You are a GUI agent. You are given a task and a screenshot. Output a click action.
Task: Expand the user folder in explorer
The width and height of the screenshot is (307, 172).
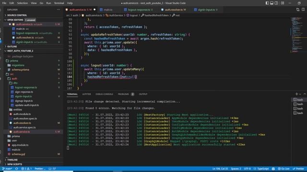pos(33,140)
